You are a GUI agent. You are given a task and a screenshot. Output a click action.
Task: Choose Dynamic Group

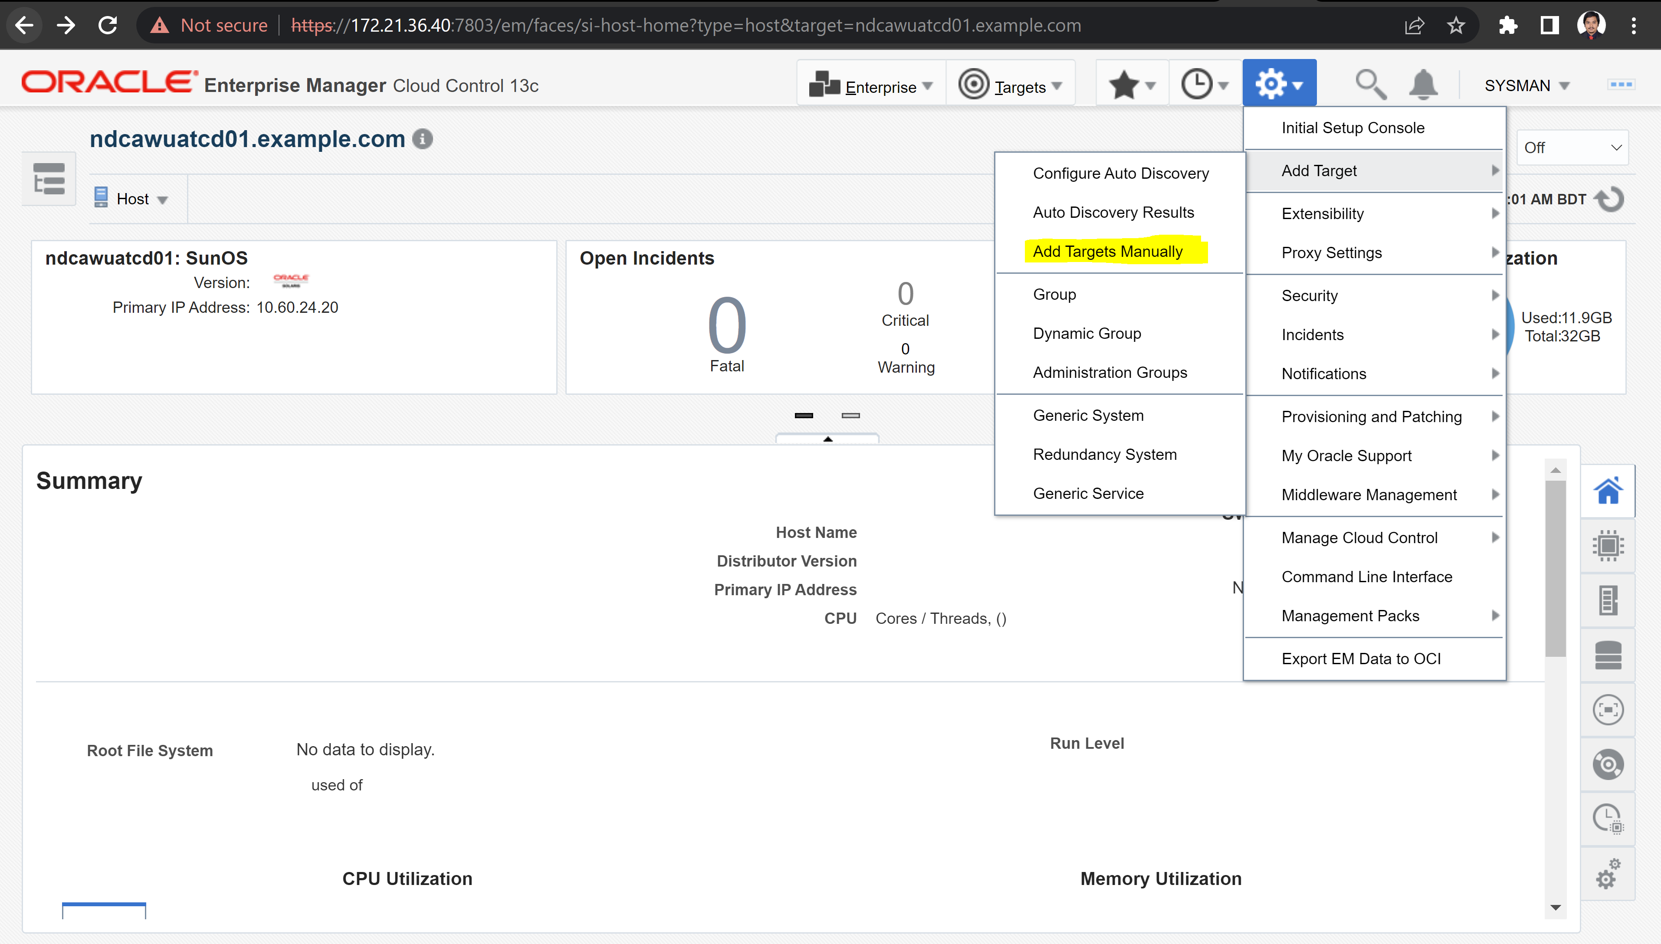click(1119, 333)
